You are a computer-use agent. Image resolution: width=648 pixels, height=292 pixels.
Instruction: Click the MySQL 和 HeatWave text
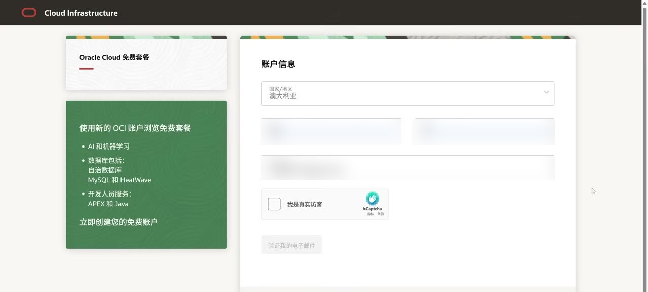click(x=119, y=180)
